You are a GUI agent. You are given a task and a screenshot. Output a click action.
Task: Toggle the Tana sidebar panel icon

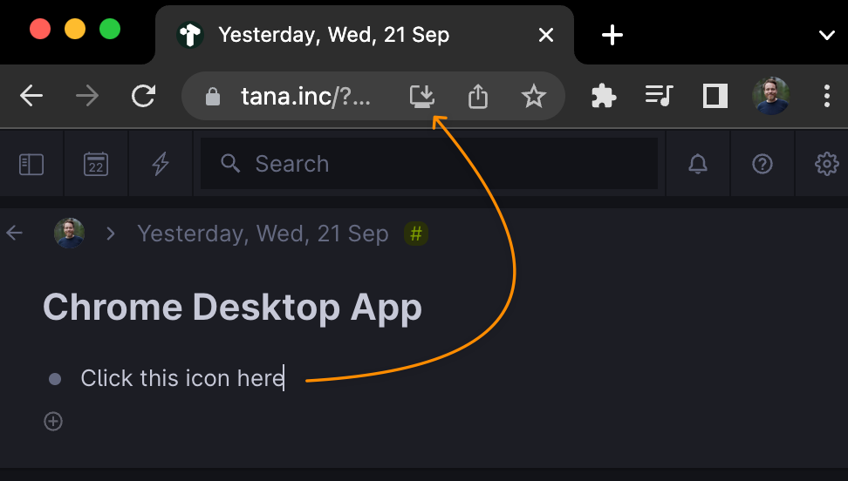(x=31, y=165)
